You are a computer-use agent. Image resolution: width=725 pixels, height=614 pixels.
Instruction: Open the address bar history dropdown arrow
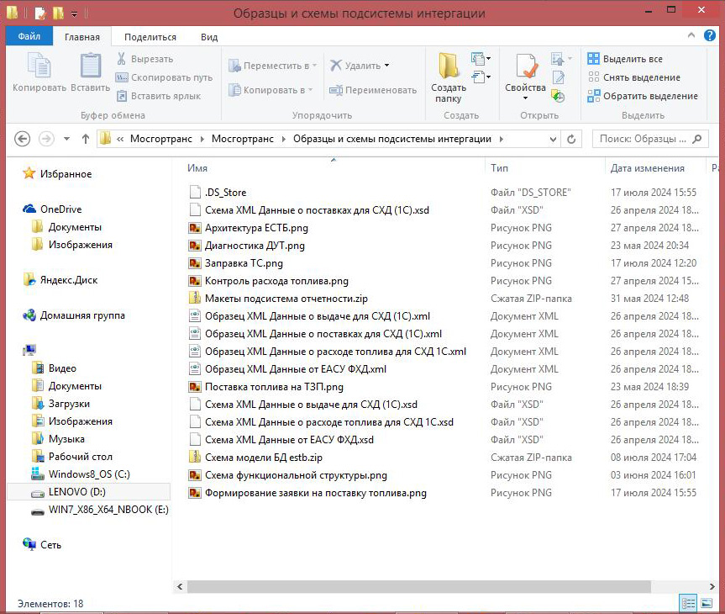[x=553, y=139]
